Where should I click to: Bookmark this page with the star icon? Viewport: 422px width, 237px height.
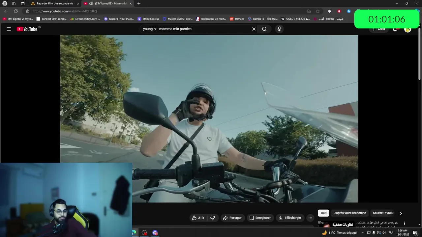coord(318,11)
